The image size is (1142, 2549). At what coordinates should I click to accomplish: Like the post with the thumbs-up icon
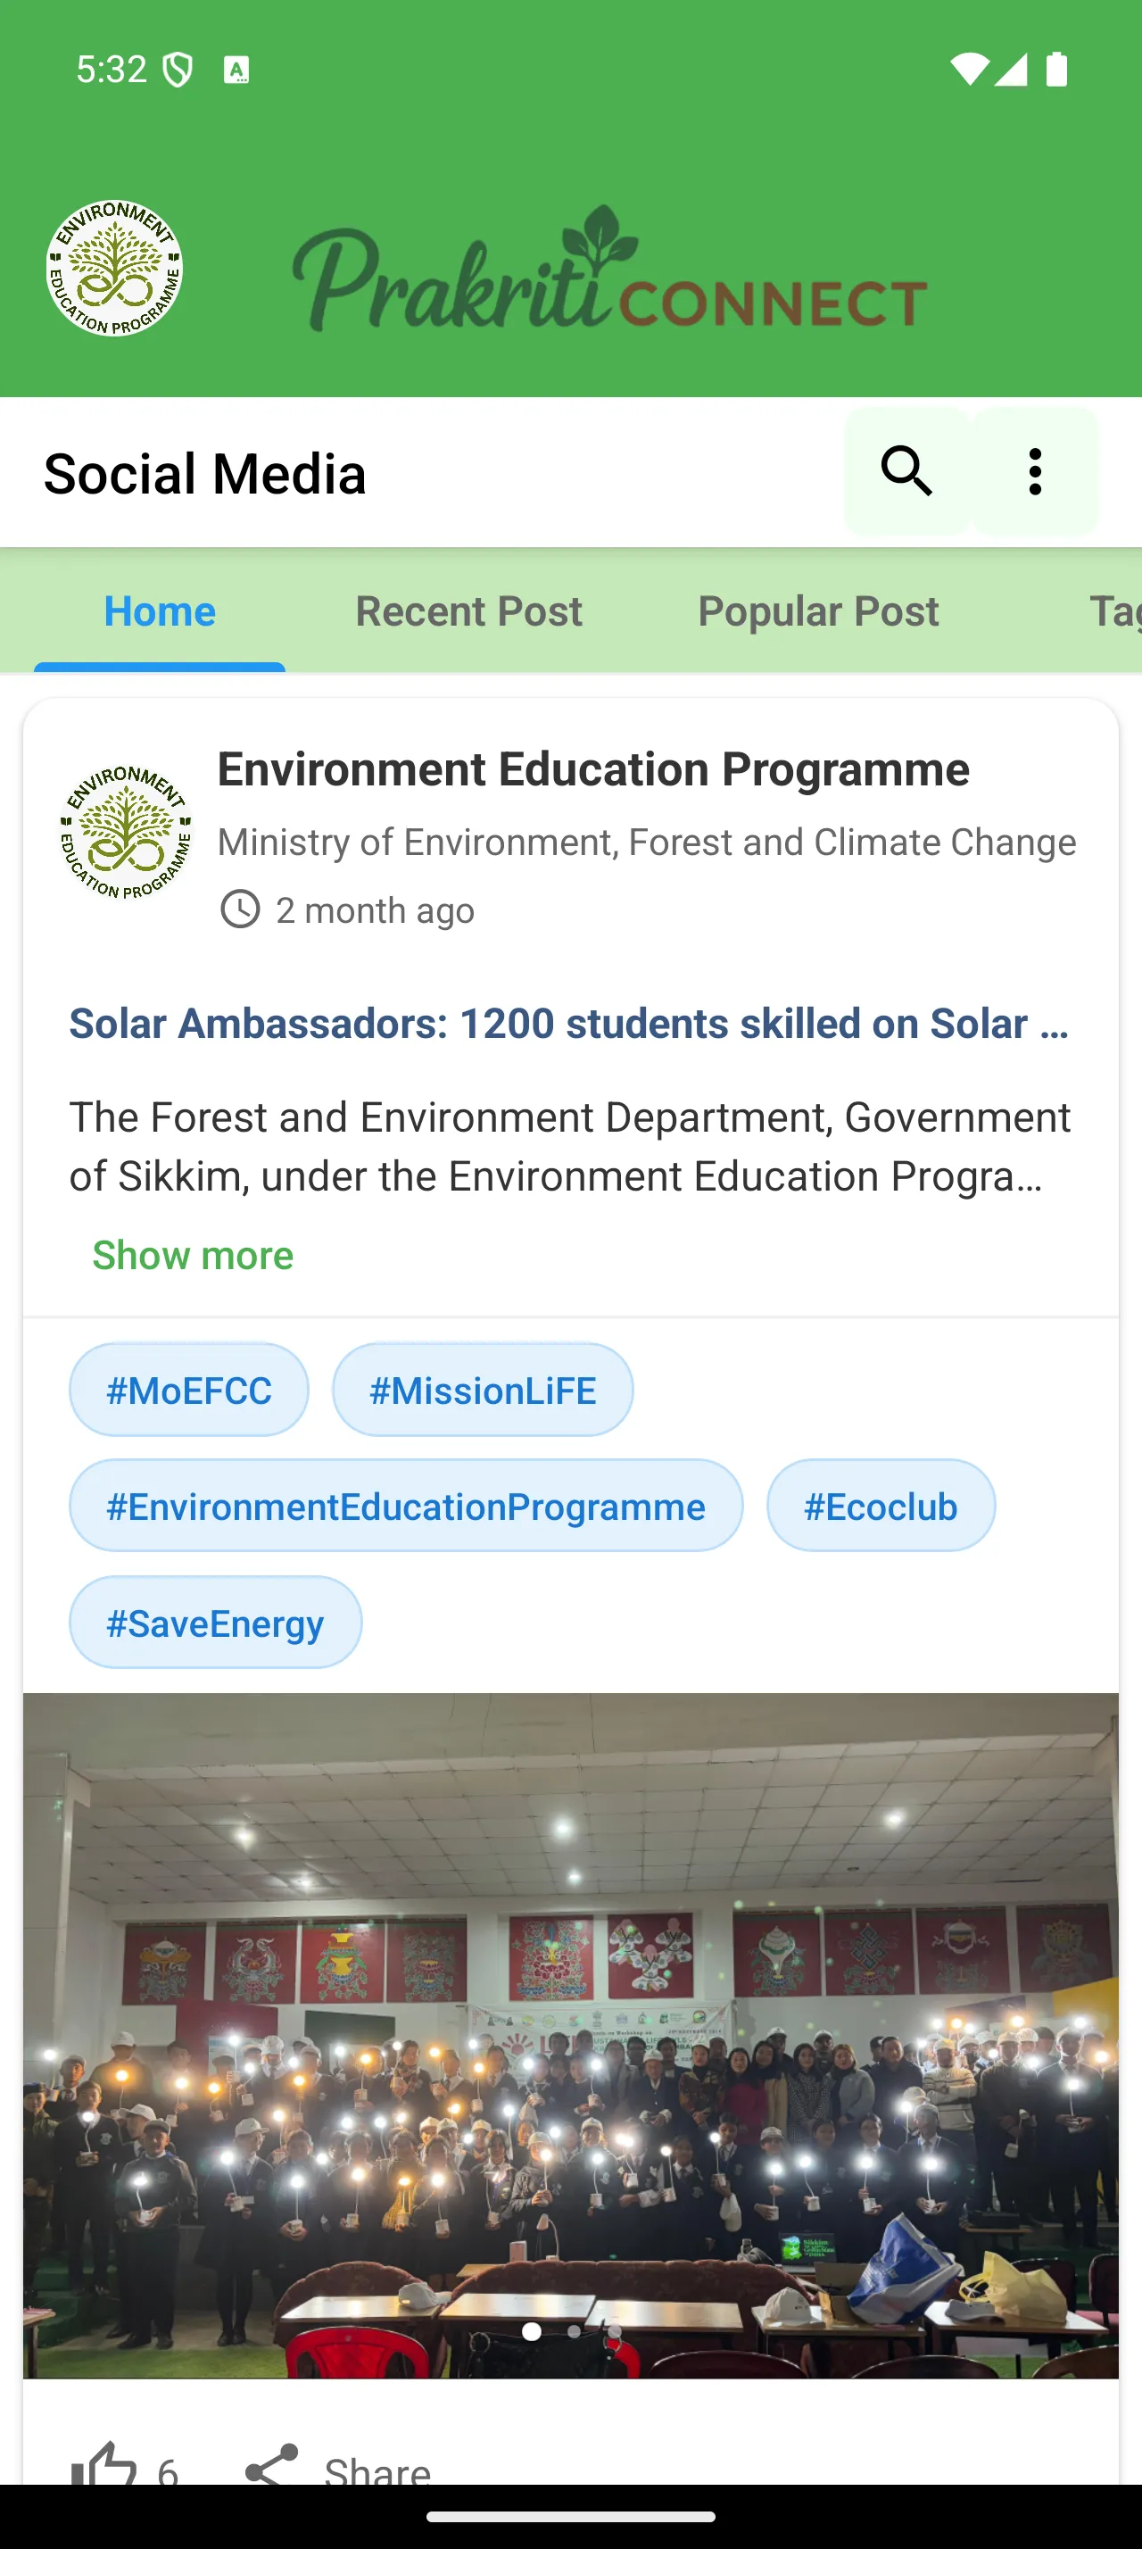coord(103,2464)
